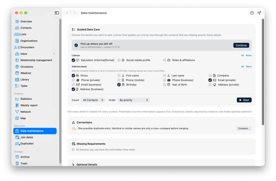Open the Count All Contacts dropdown
This screenshot has height=181, width=276.
point(93,100)
